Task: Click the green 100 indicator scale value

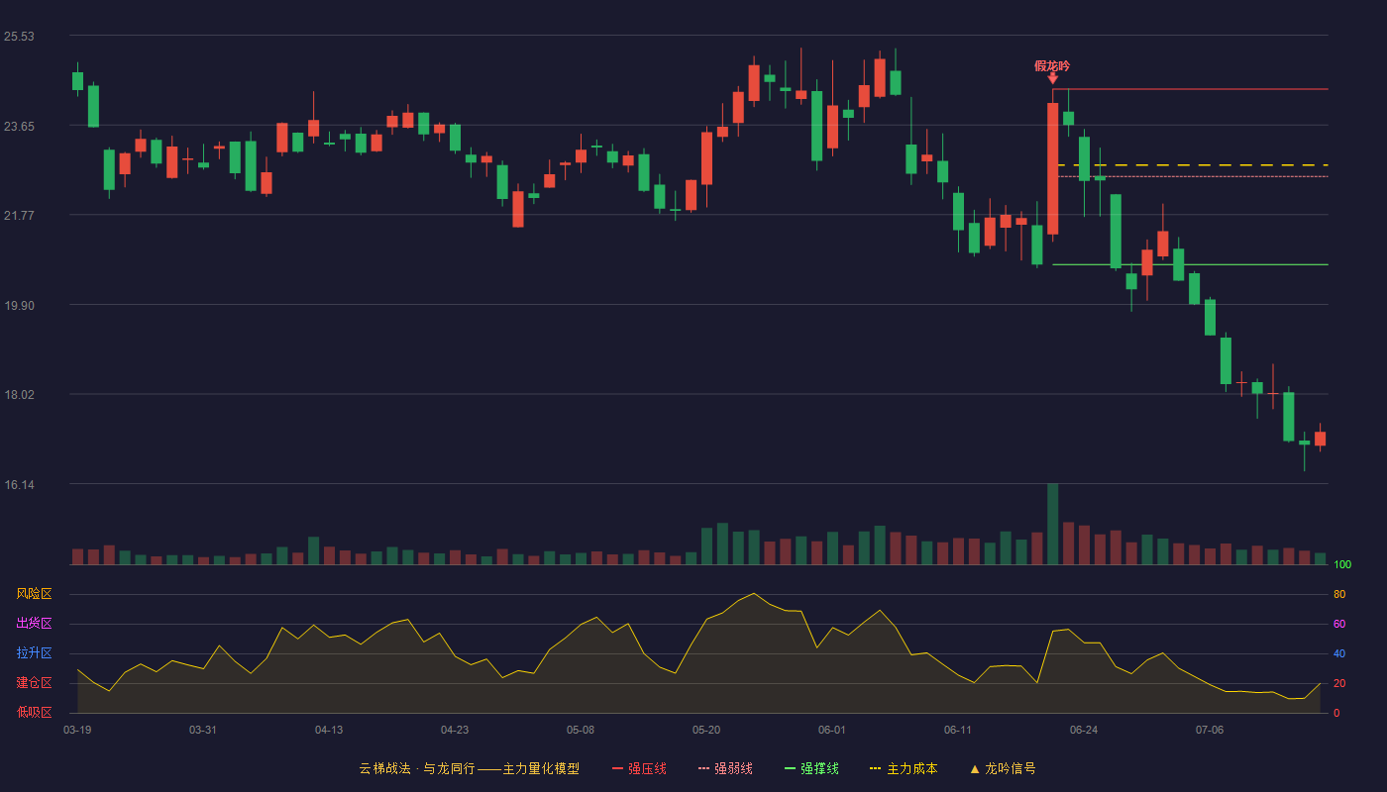Action: 1342,565
